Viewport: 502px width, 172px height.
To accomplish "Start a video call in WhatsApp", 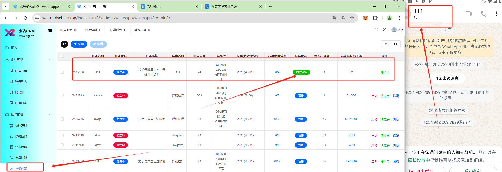I will [468, 14].
